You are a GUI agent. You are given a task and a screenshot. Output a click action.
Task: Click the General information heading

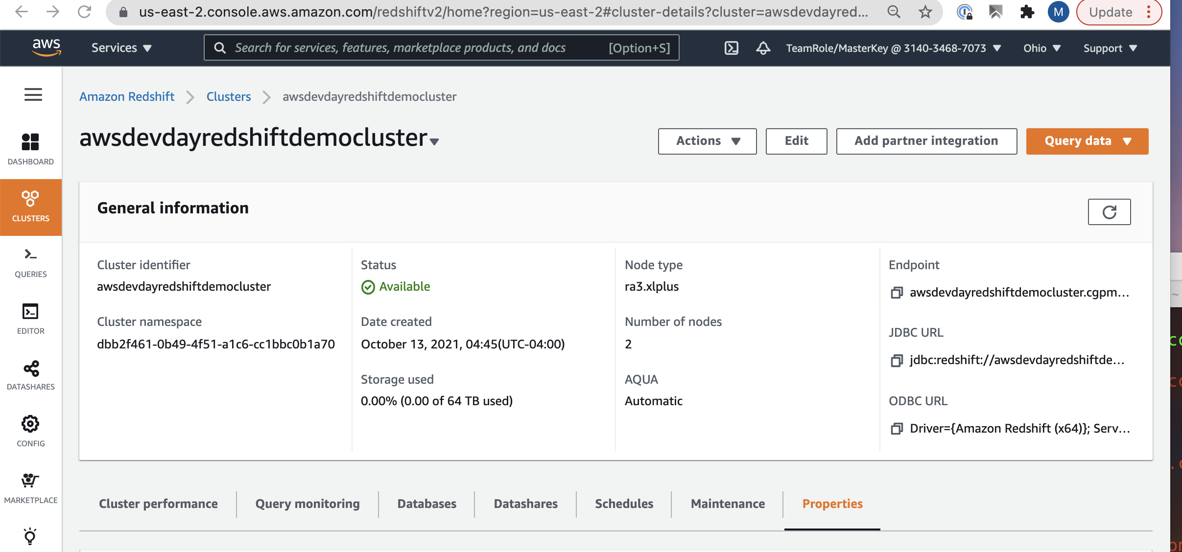pyautogui.click(x=173, y=208)
